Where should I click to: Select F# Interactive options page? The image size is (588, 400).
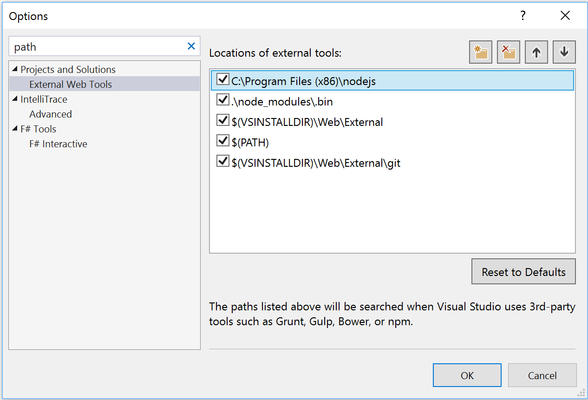click(58, 144)
